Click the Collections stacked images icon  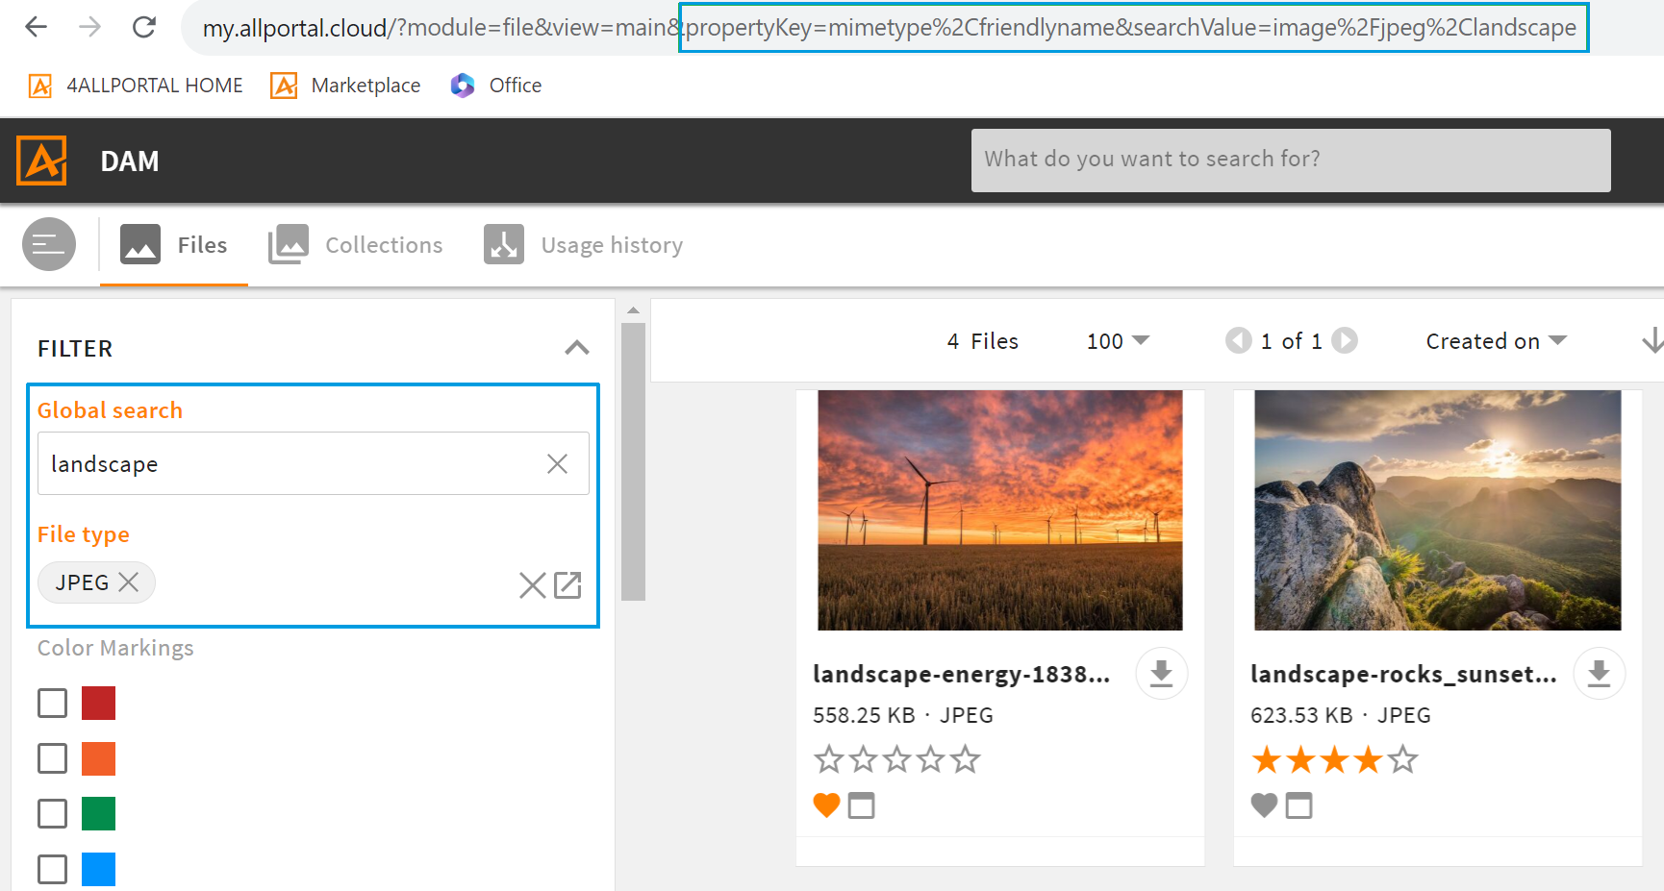click(289, 244)
